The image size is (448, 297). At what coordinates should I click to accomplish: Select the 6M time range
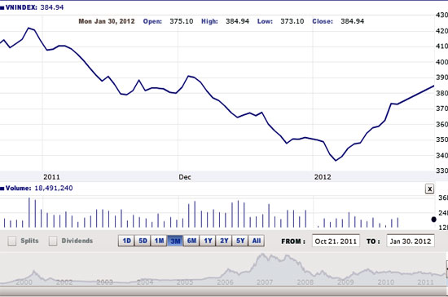coord(191,241)
